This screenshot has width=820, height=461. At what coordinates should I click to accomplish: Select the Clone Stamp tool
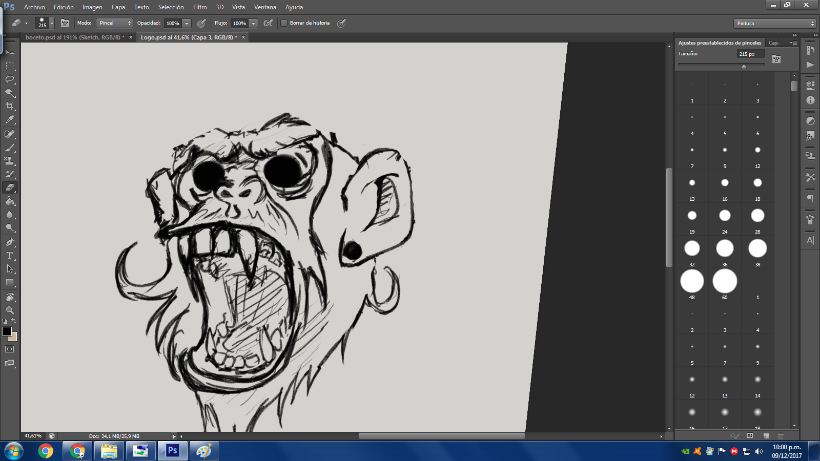(10, 161)
